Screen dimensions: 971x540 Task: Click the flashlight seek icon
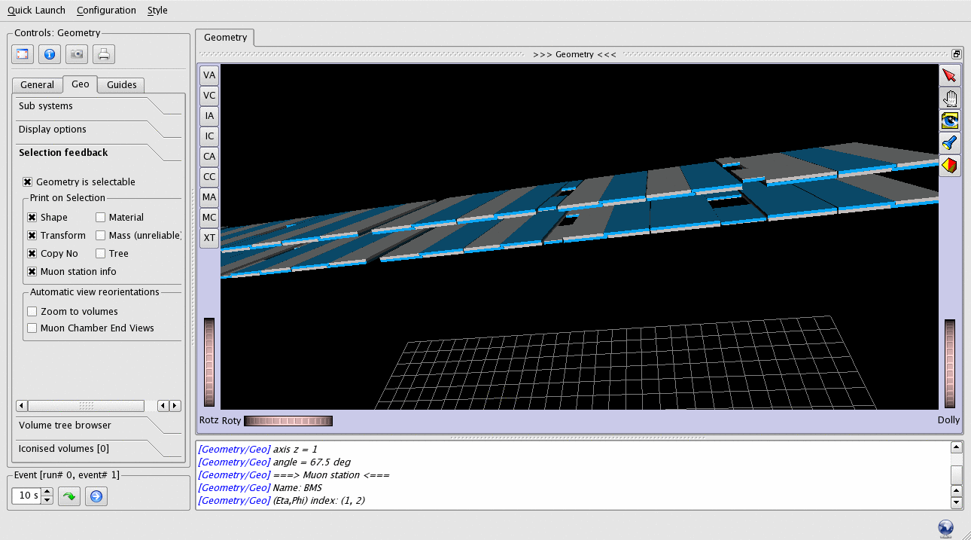pyautogui.click(x=949, y=143)
